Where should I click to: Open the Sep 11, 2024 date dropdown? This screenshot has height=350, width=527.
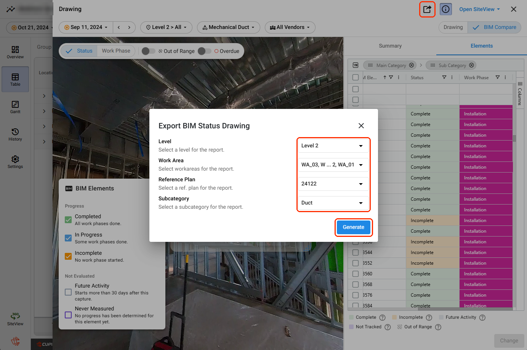point(86,27)
